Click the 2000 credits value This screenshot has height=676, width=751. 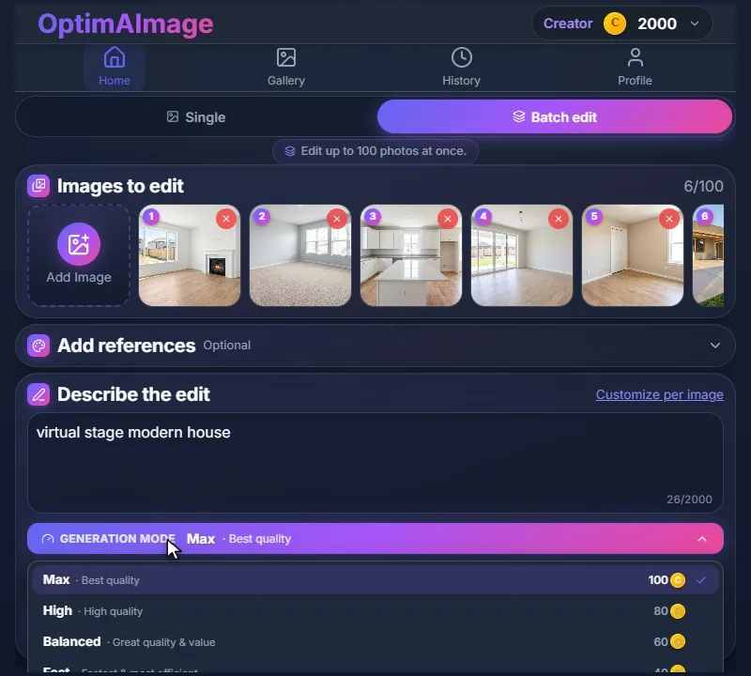656,23
